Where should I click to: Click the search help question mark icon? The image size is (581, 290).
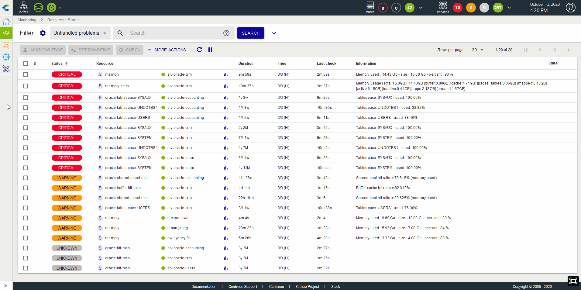[x=226, y=33]
